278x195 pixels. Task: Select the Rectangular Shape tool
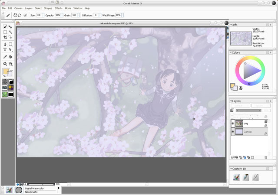[10, 44]
